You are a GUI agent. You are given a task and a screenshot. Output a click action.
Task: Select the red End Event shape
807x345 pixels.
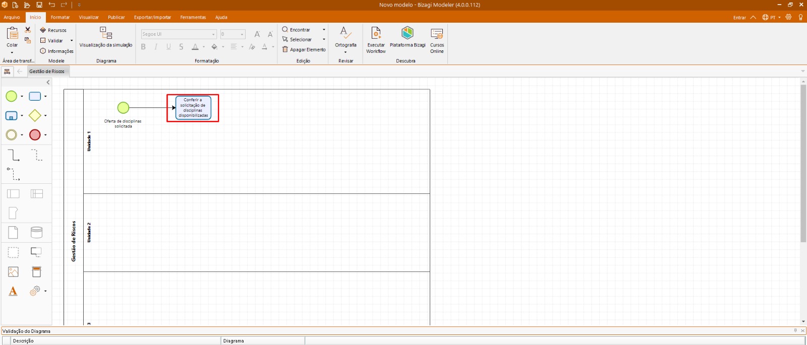click(x=35, y=135)
